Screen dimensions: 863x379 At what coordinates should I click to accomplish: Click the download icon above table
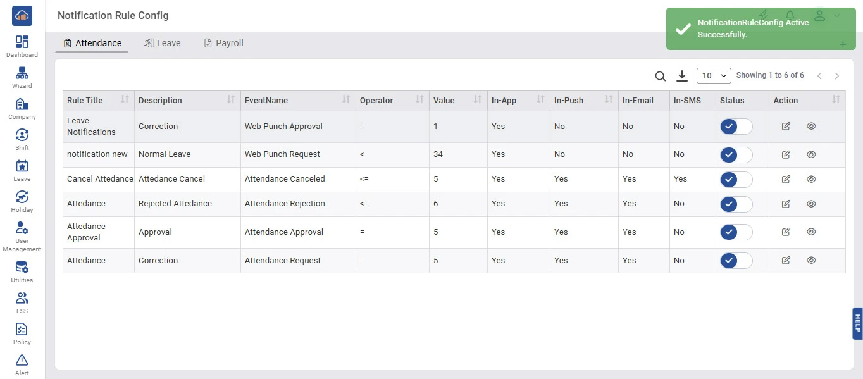pos(681,76)
